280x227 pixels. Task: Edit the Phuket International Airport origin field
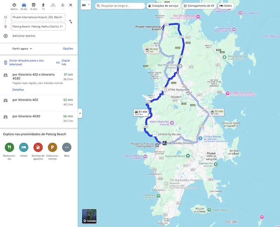pyautogui.click(x=38, y=17)
